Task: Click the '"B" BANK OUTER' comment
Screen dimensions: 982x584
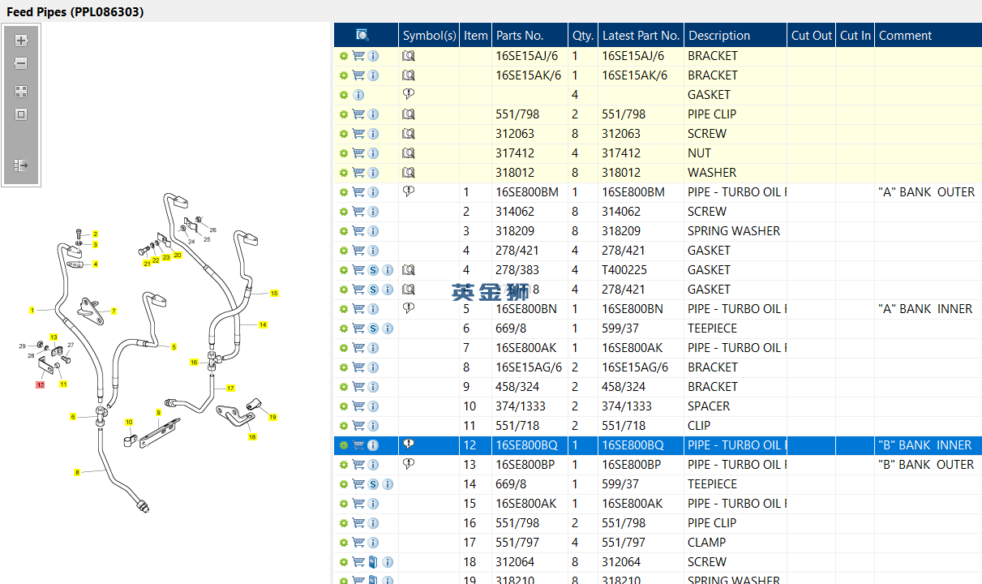Action: tap(926, 465)
